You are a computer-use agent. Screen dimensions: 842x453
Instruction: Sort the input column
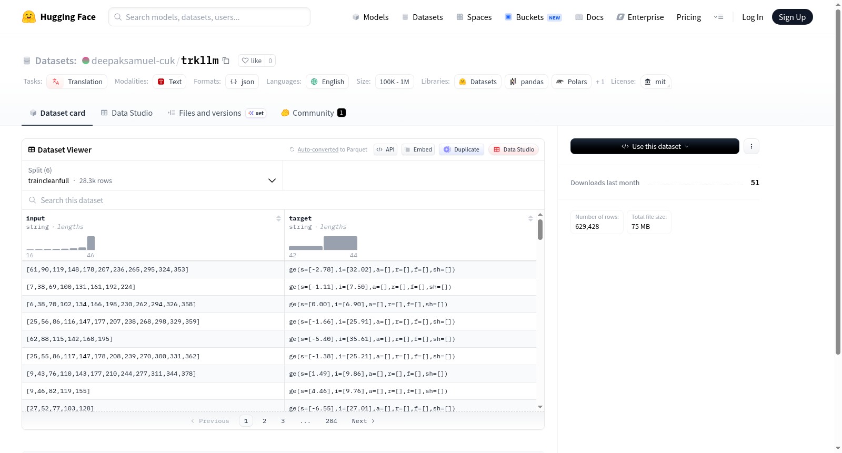coord(278,218)
